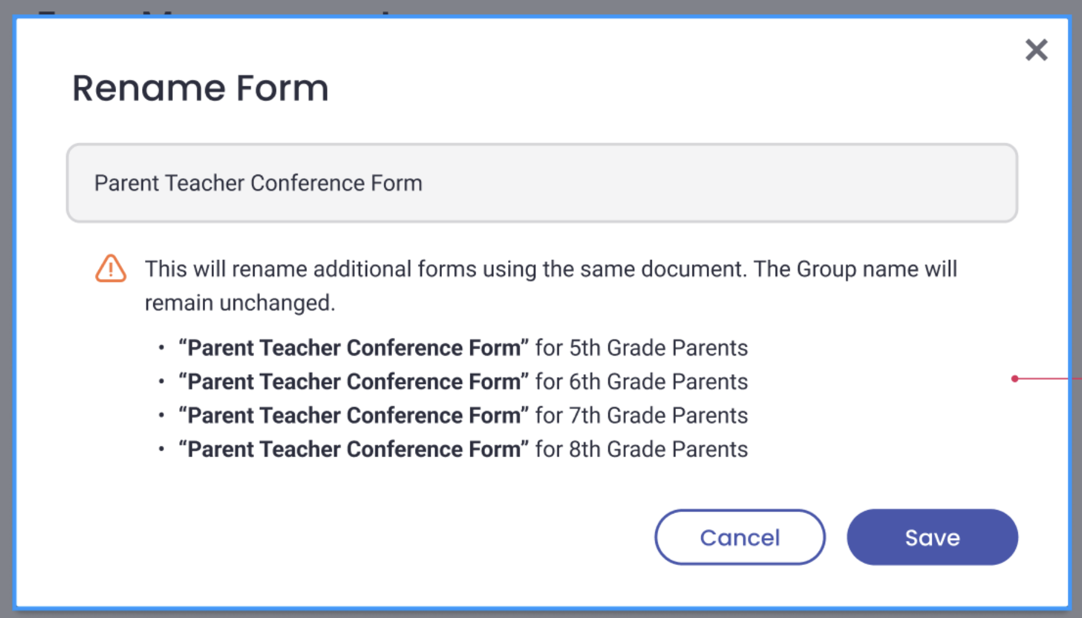Select the 7th Grade Parents list entry

pos(463,415)
